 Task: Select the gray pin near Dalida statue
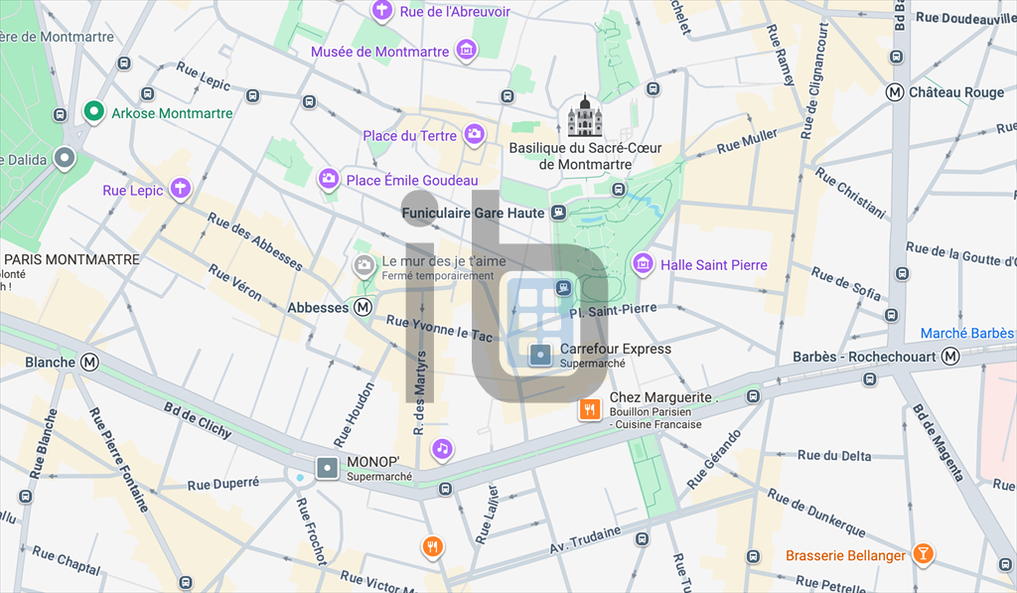(65, 157)
